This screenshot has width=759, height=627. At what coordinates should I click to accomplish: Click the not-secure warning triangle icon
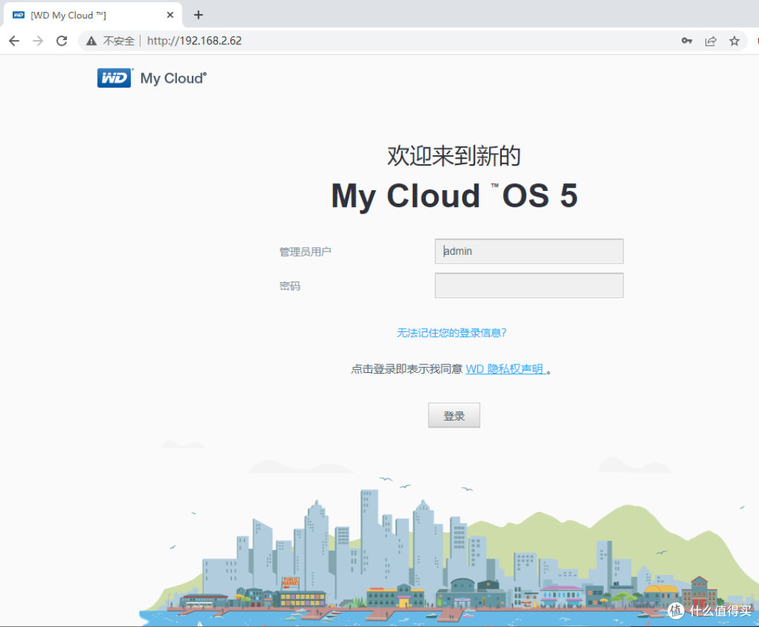[91, 41]
